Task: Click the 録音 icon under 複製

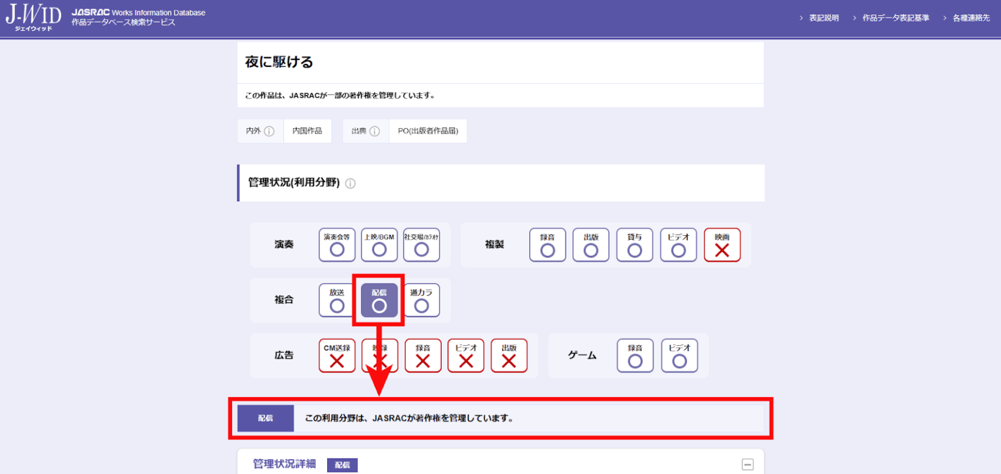Action: [547, 244]
